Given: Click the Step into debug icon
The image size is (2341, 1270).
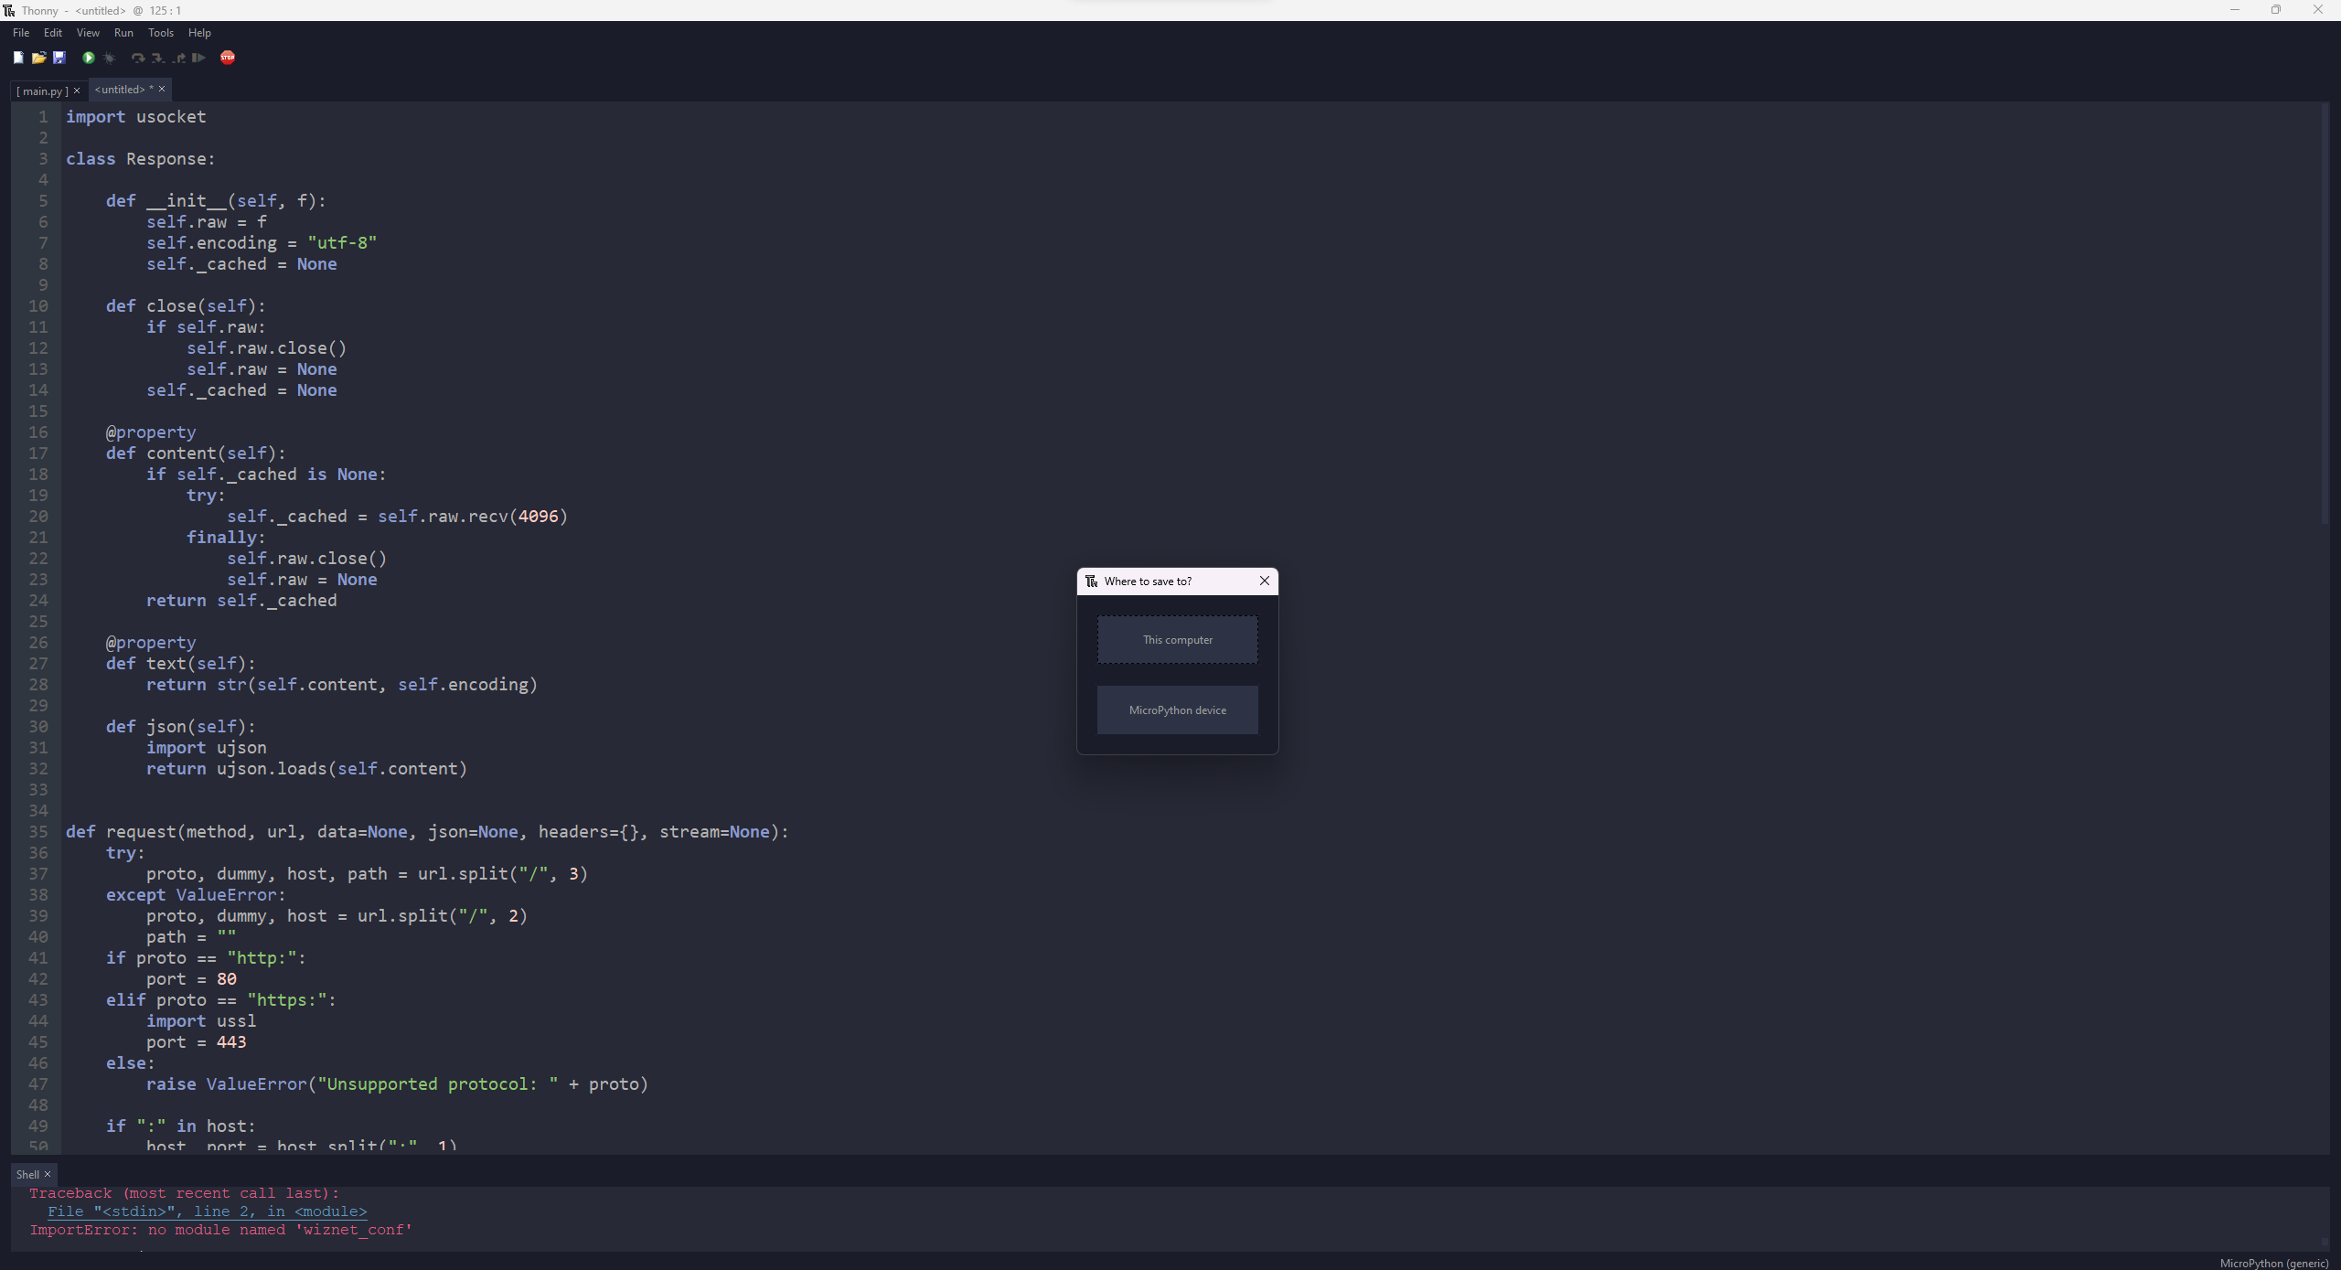Looking at the screenshot, I should 155,58.
